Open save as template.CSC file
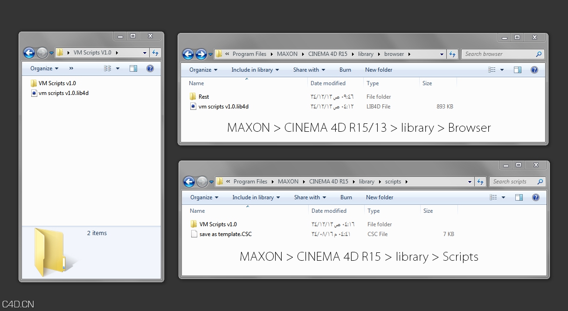 (x=225, y=234)
